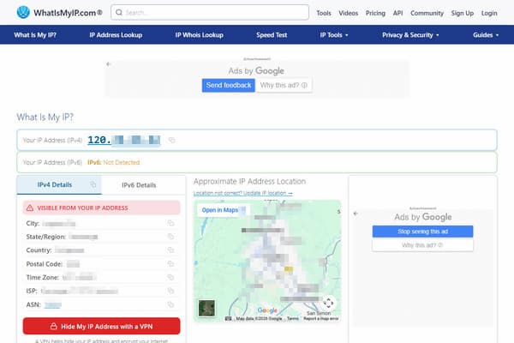The width and height of the screenshot is (514, 343).
Task: Click Why this ad? in right ad
Action: 422,245
